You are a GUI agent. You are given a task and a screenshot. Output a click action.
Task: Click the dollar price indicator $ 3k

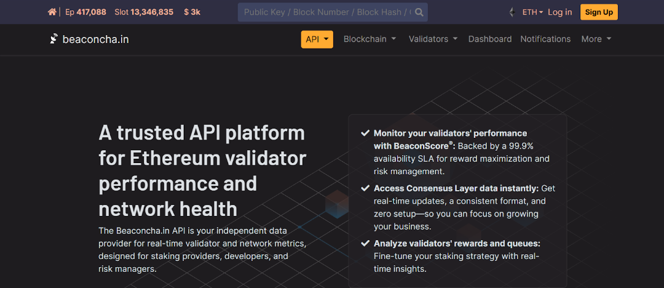tap(192, 12)
